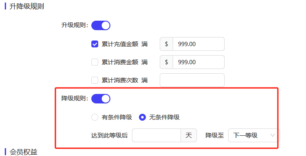Click the 累计消费次数 满 label text
Viewport: 306px width, 156px height.
point(125,80)
